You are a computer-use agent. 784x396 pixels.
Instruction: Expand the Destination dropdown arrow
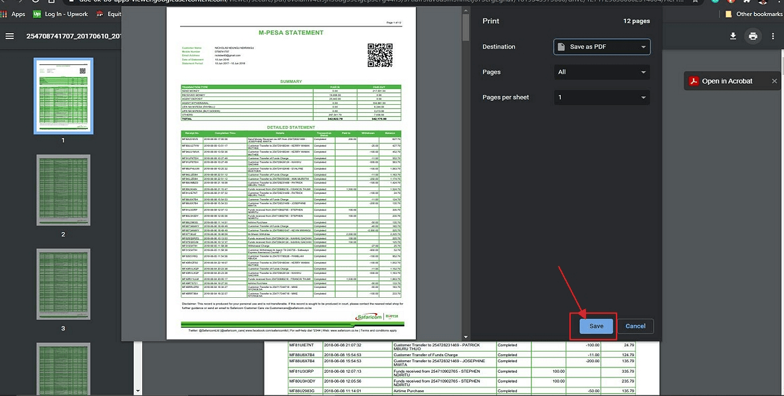[x=643, y=47]
